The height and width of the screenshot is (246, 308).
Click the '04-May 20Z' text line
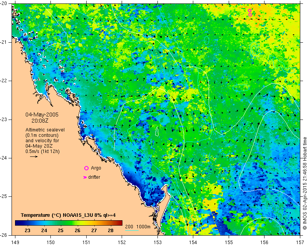(x=39, y=146)
